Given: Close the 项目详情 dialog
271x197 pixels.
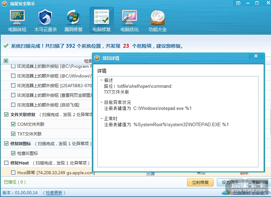Looking at the screenshot, I should [256, 56].
